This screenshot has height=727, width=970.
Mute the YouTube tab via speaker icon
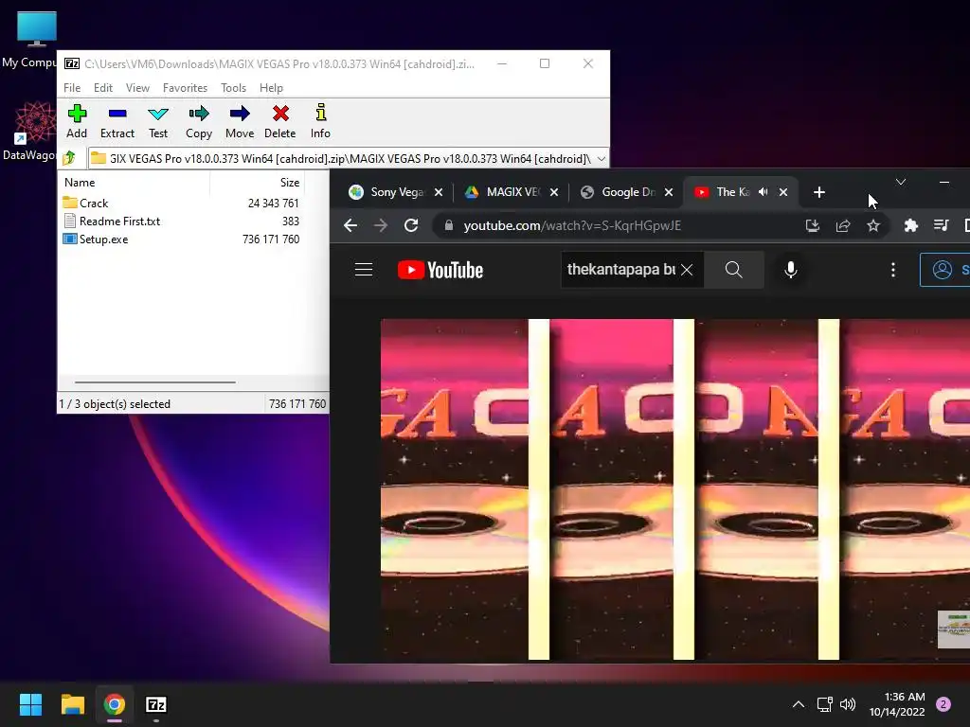(x=763, y=192)
